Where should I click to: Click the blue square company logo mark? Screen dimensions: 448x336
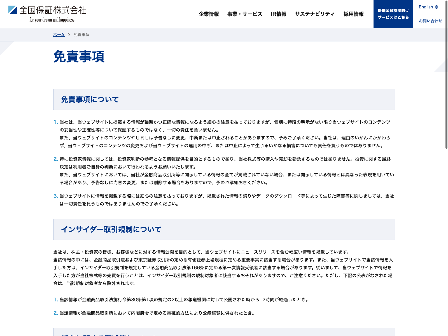click(x=13, y=10)
